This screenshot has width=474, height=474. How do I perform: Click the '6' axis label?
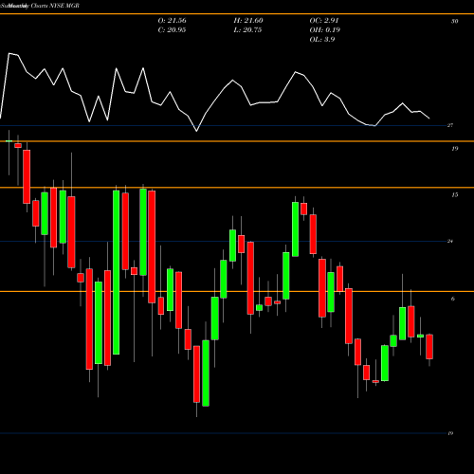453,299
